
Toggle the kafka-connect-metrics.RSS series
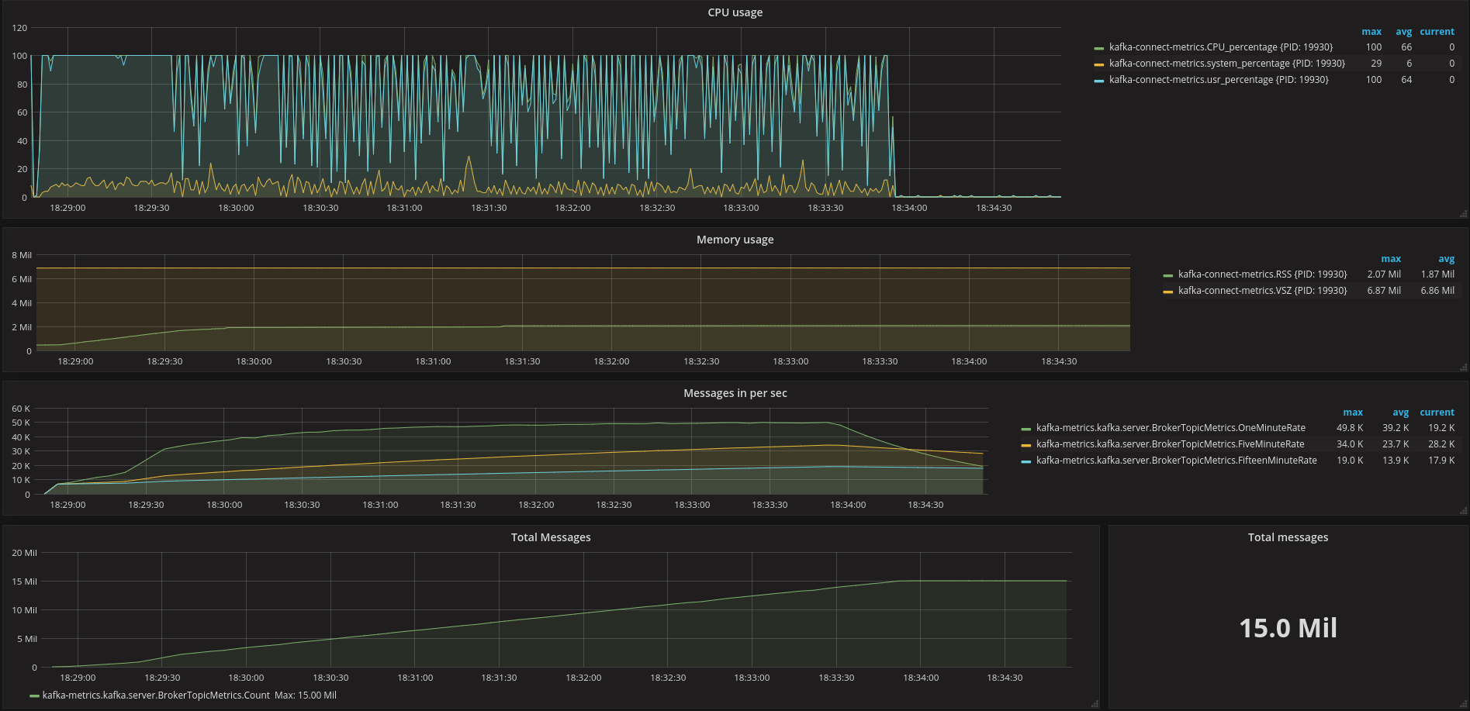coord(1262,274)
